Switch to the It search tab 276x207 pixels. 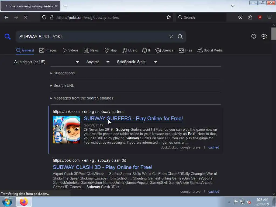(x=146, y=50)
